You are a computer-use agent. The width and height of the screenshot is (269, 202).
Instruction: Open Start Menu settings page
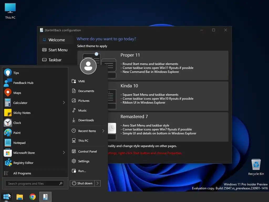(57, 50)
